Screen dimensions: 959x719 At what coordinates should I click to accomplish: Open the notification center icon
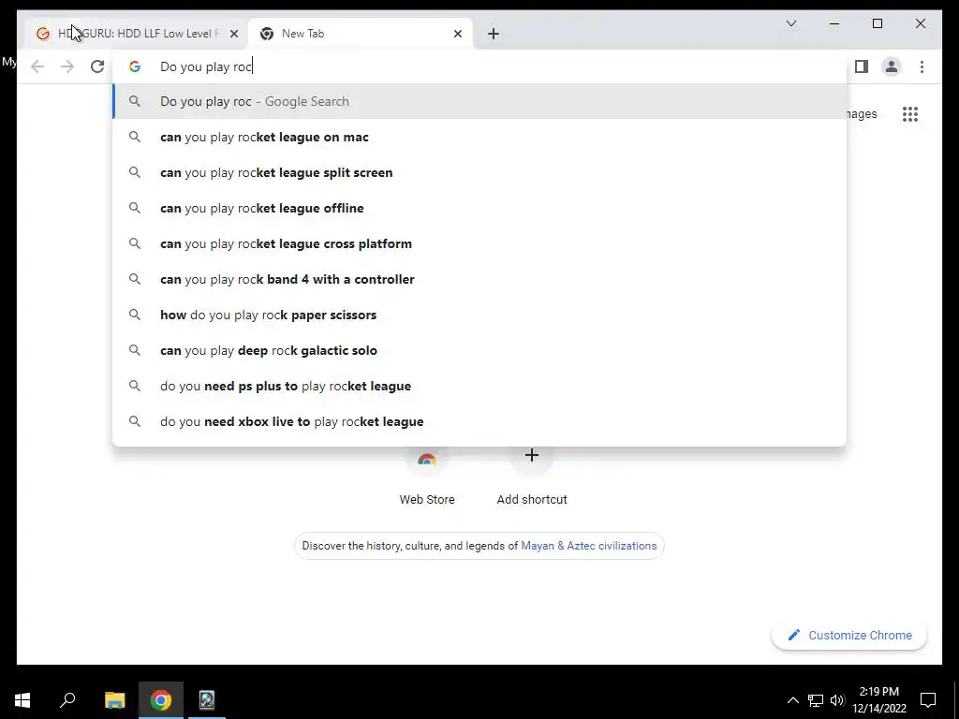click(x=928, y=700)
